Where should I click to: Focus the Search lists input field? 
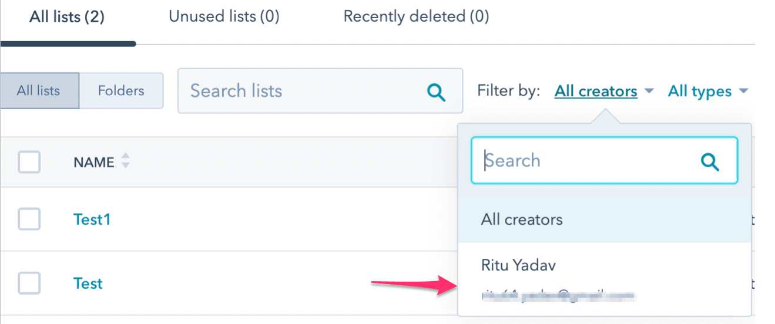[300, 91]
